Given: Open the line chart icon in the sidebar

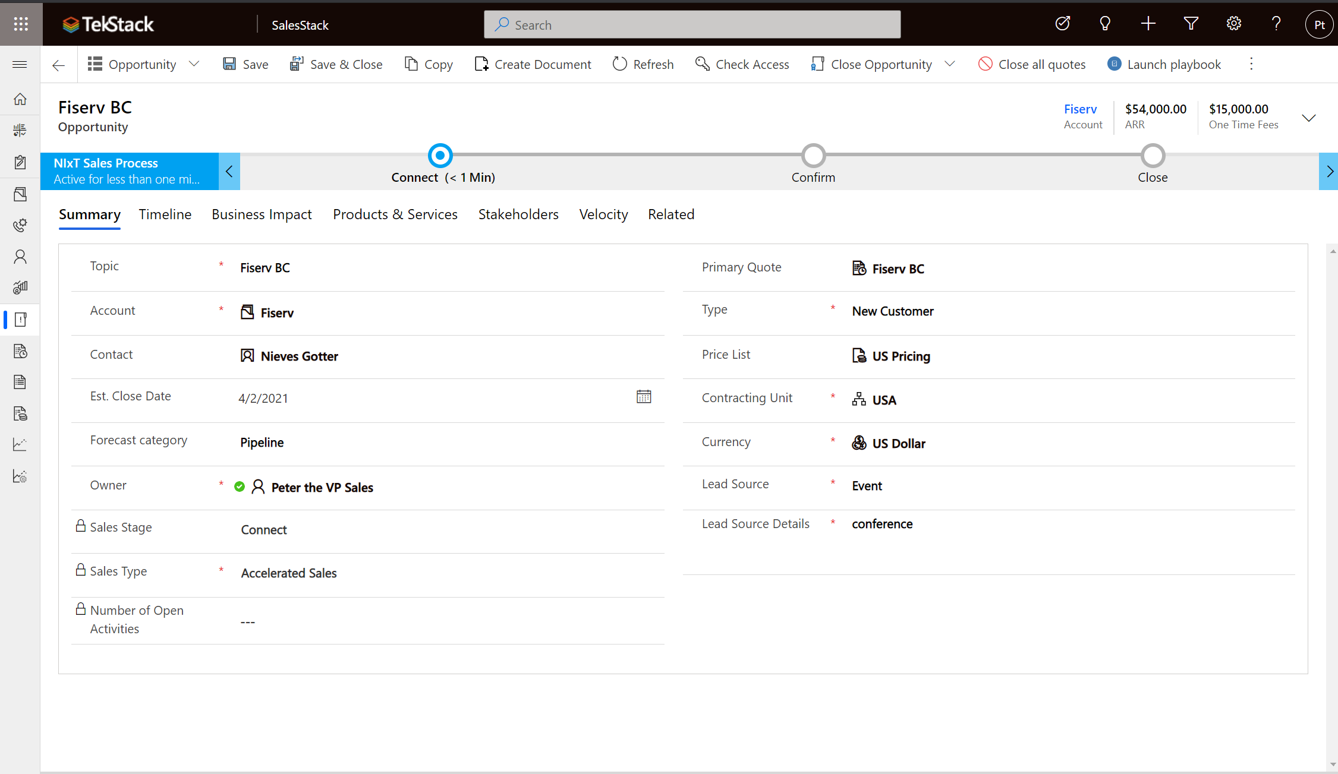Looking at the screenshot, I should [20, 444].
